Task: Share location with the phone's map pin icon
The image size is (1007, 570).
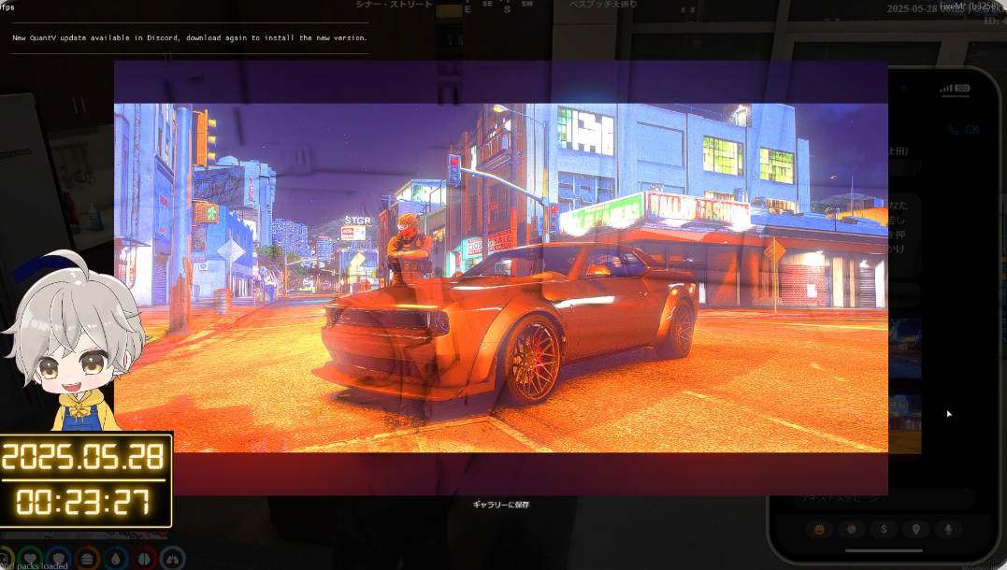Action: [915, 530]
